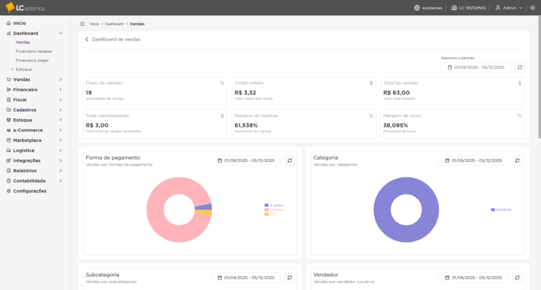Toggle the light/dark theme sun icon
541x290 pixels.
point(532,8)
